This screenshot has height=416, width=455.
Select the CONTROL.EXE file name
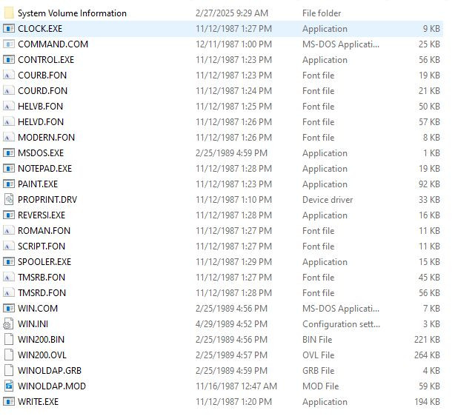pos(46,60)
